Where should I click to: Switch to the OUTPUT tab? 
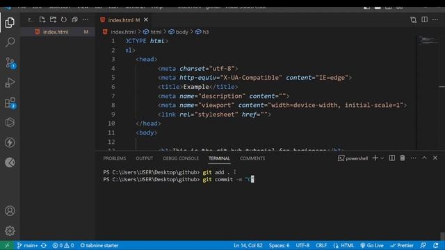[x=144, y=158]
